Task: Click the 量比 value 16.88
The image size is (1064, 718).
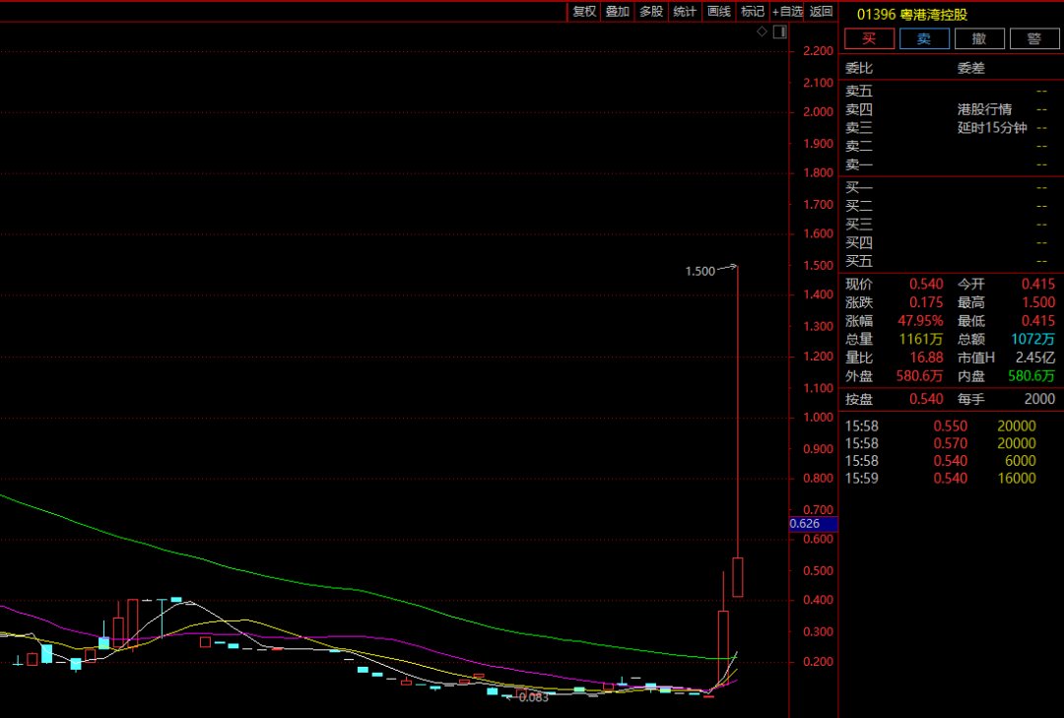Action: point(926,358)
